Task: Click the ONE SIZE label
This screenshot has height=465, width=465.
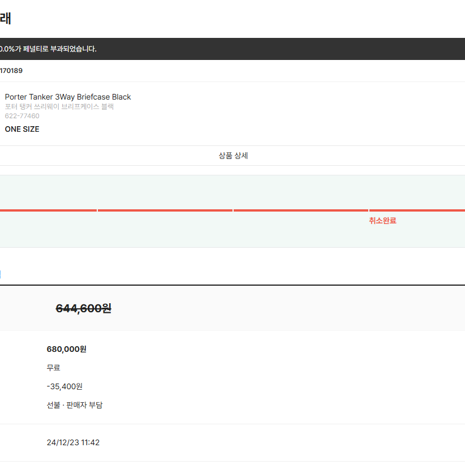Action: tap(22, 130)
